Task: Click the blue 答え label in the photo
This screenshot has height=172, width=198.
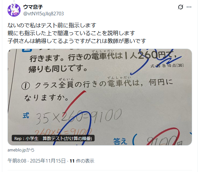Action: [x=120, y=141]
